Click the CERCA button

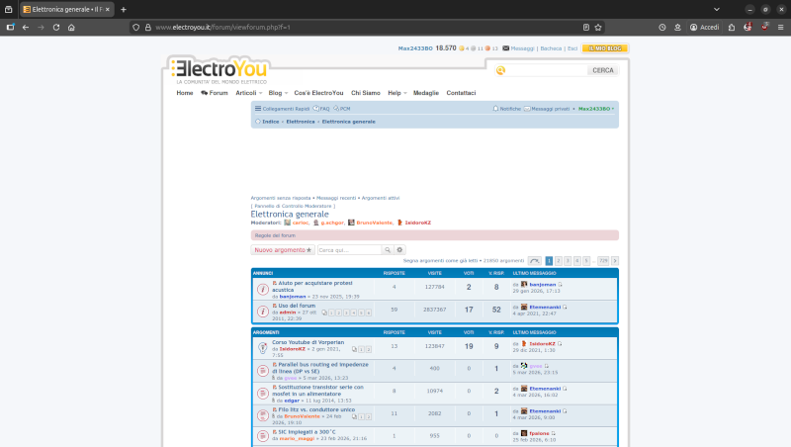pyautogui.click(x=602, y=70)
